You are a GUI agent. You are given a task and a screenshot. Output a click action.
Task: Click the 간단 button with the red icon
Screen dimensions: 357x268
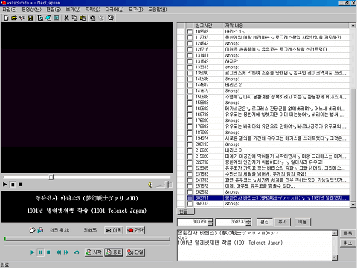135,230
